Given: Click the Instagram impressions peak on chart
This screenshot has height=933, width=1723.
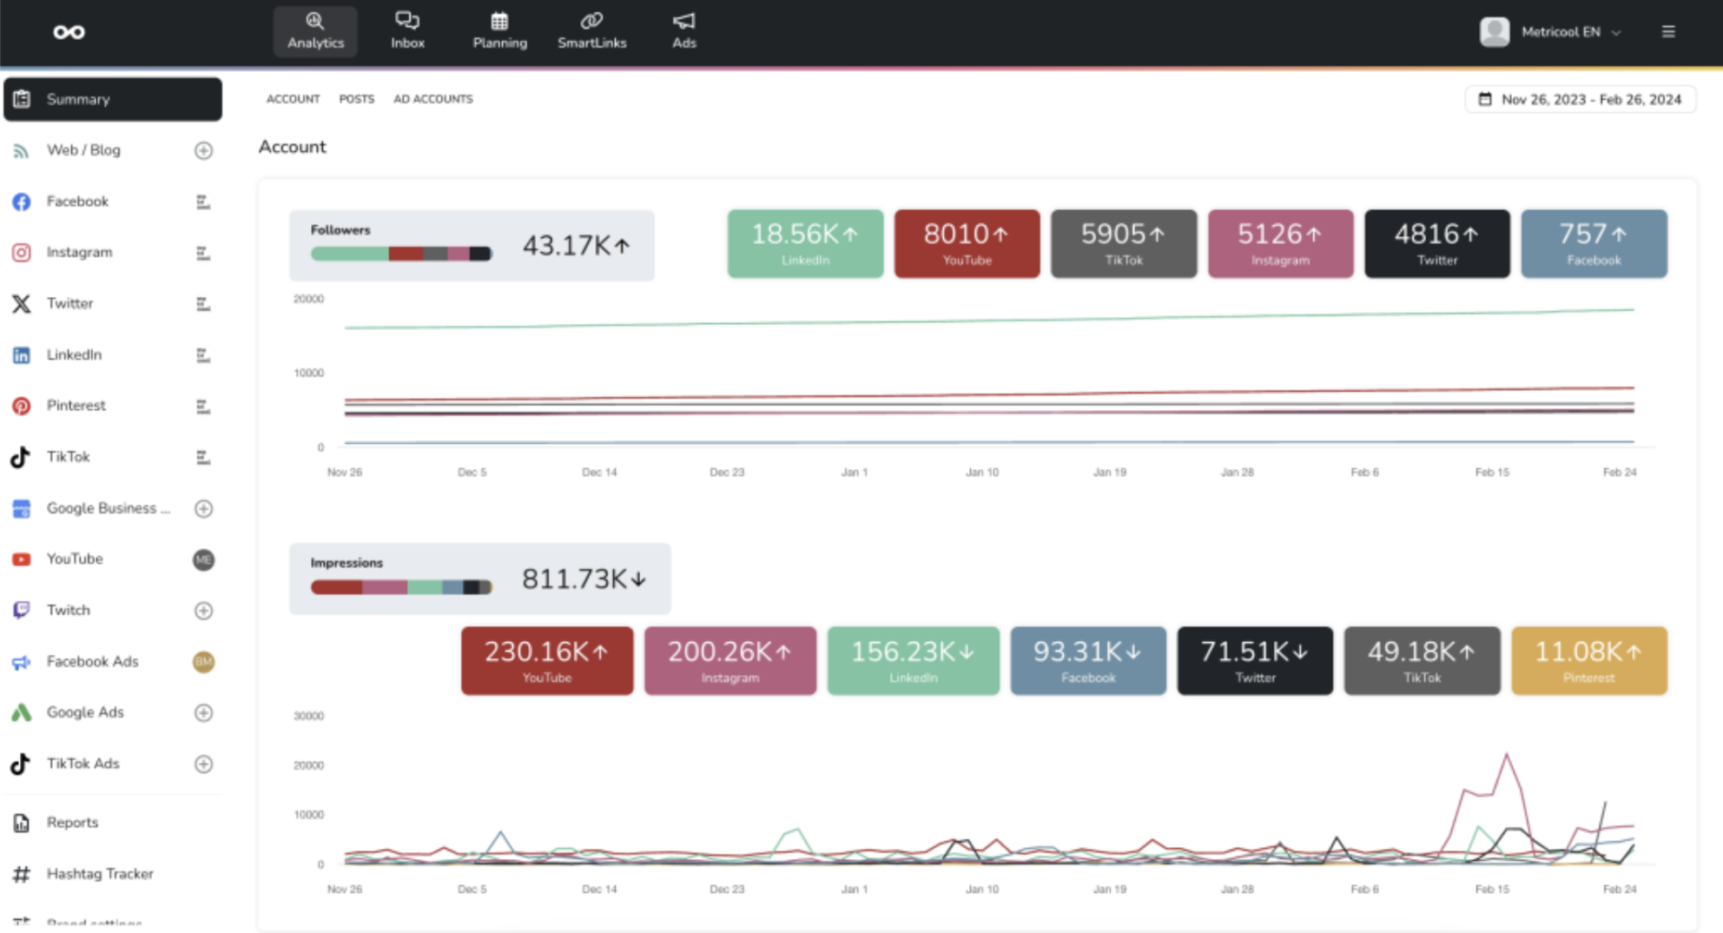Looking at the screenshot, I should [1507, 756].
